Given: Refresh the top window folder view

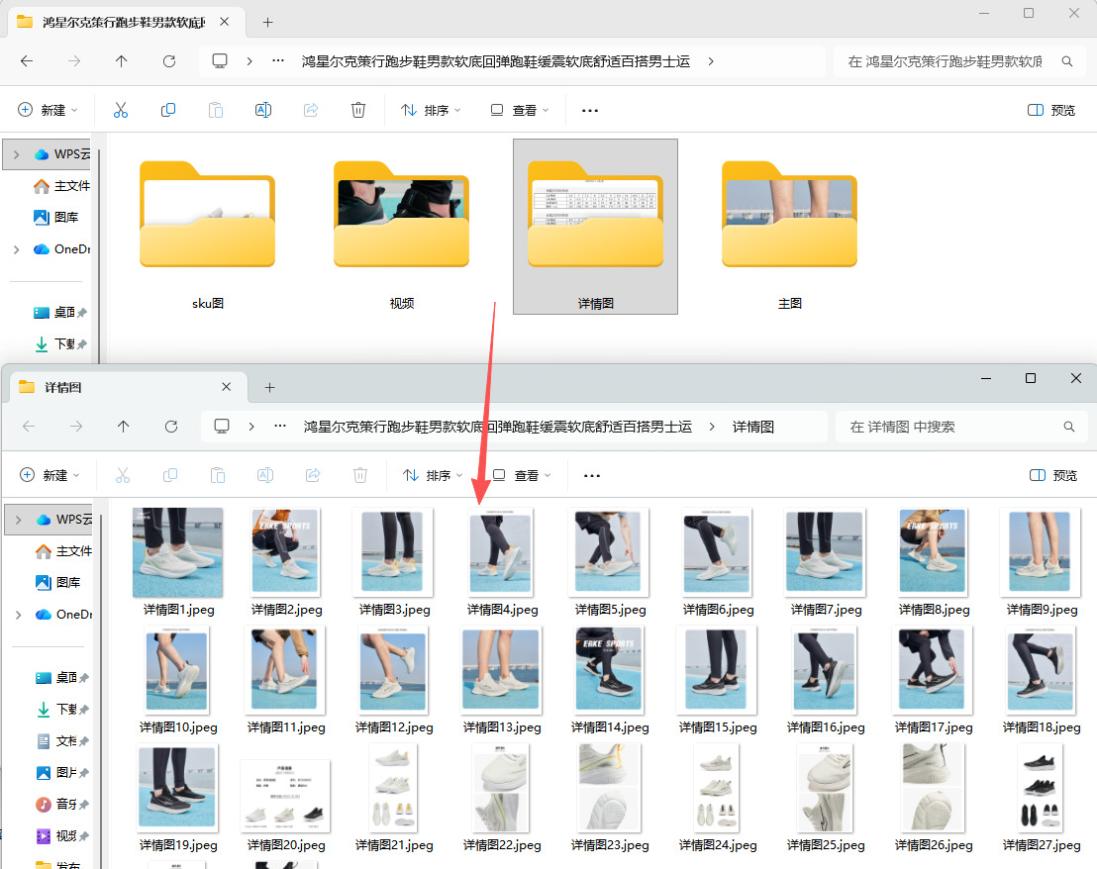Looking at the screenshot, I should (x=168, y=60).
